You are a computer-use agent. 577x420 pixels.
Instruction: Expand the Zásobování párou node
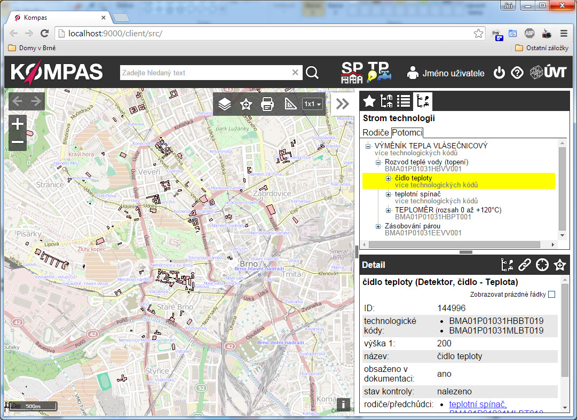point(378,226)
